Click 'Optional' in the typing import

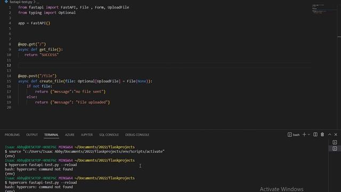(67, 13)
